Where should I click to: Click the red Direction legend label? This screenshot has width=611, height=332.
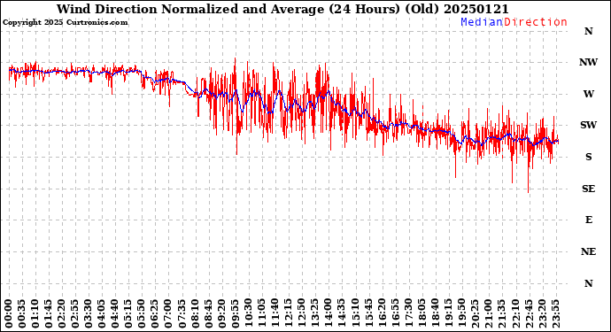pyautogui.click(x=536, y=22)
